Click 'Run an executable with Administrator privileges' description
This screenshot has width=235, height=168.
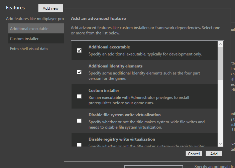point(139,100)
